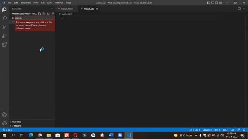Toggle the bottom panel layout icon

pyautogui.click(x=213, y=3)
